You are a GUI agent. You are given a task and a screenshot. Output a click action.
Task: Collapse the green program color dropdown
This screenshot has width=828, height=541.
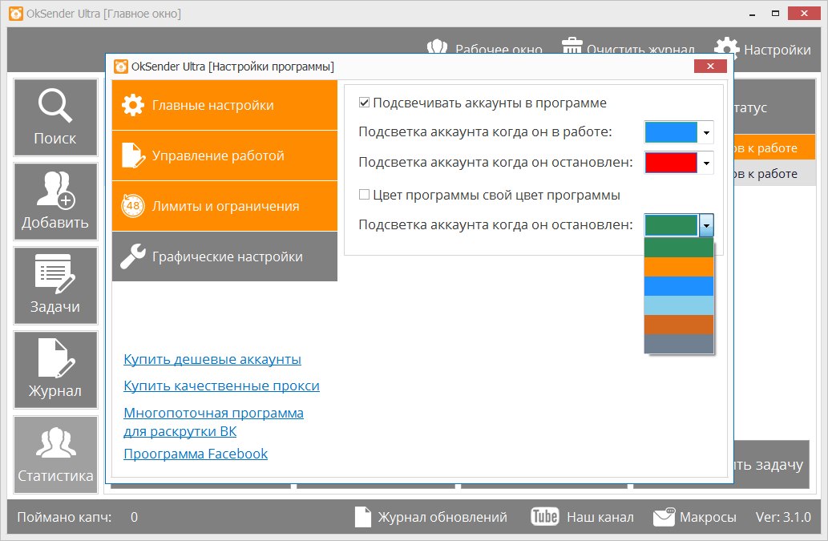point(706,225)
